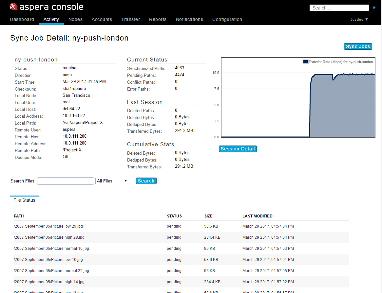The image size is (382, 293).
Task: Navigate to the Reports menu
Action: coord(158,19)
